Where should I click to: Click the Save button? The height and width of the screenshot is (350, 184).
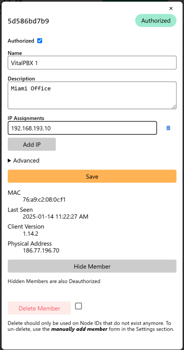click(x=92, y=176)
